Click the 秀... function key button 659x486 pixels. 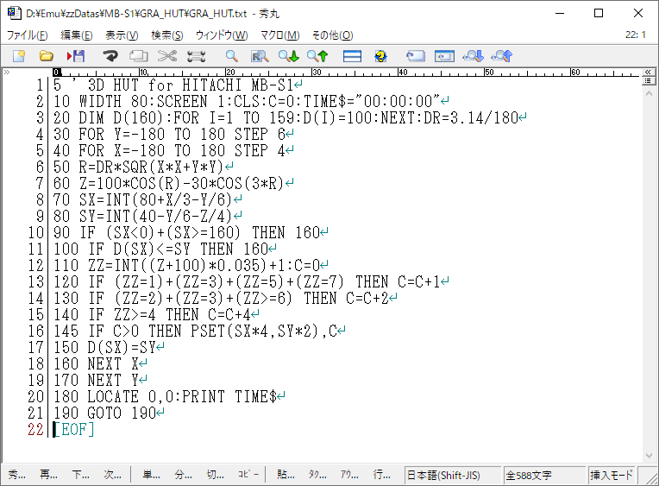pyautogui.click(x=16, y=475)
